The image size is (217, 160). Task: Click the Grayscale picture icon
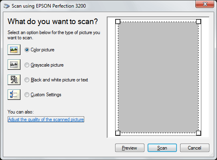tap(14, 65)
